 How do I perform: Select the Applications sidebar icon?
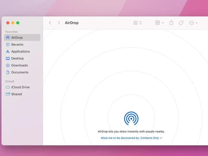coord(8,51)
